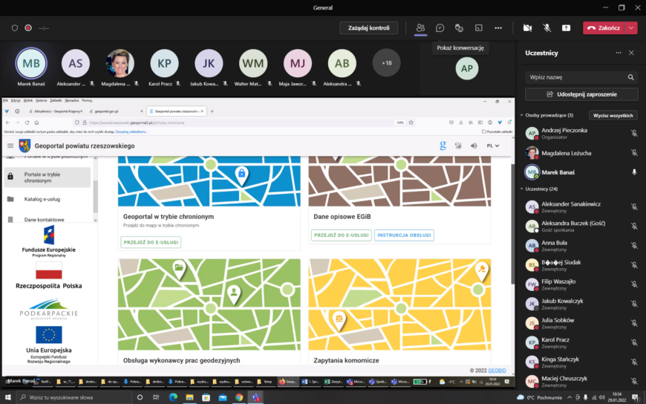
Task: Click the reload icon in shared browser
Action: [27, 123]
